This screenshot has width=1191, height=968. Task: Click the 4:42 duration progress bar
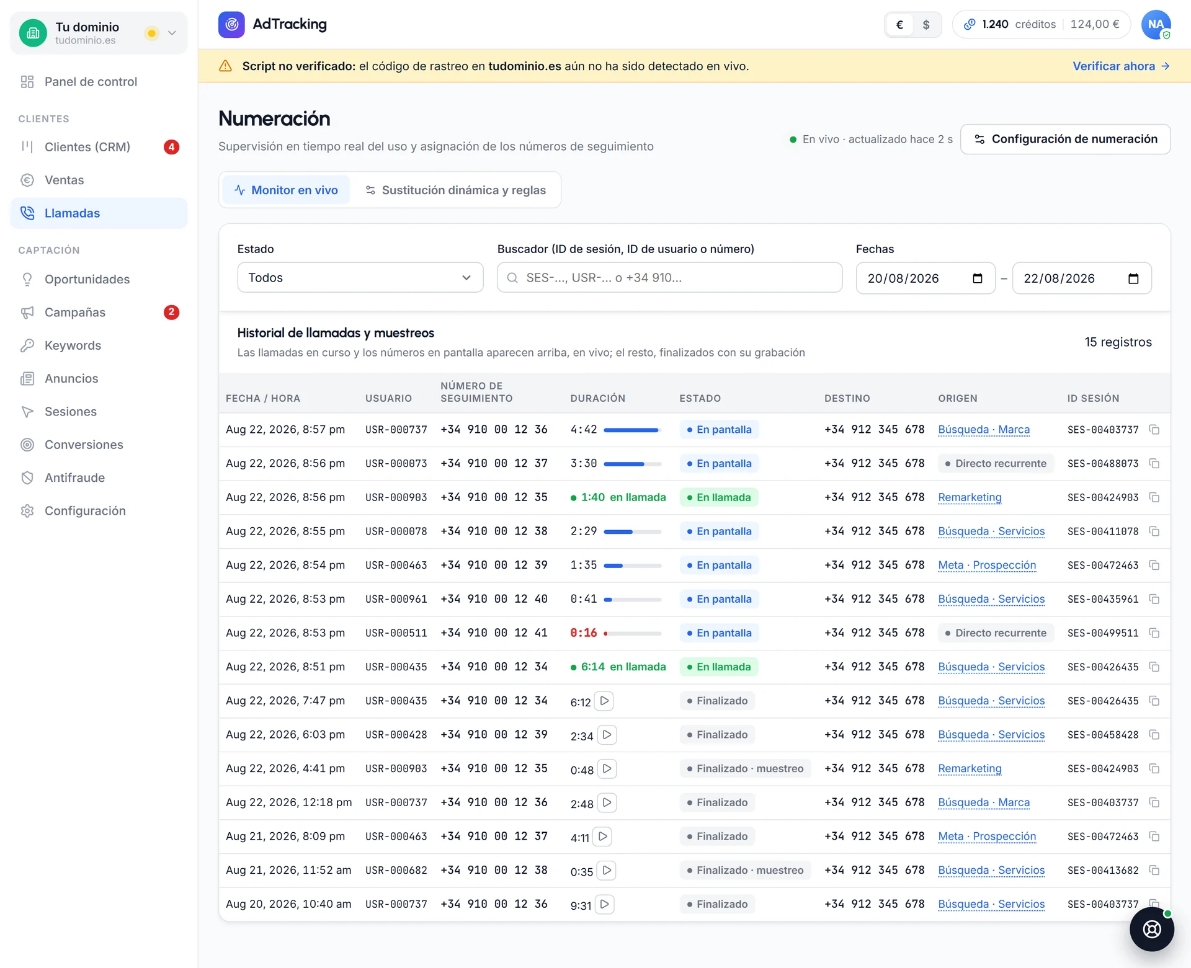coord(632,430)
